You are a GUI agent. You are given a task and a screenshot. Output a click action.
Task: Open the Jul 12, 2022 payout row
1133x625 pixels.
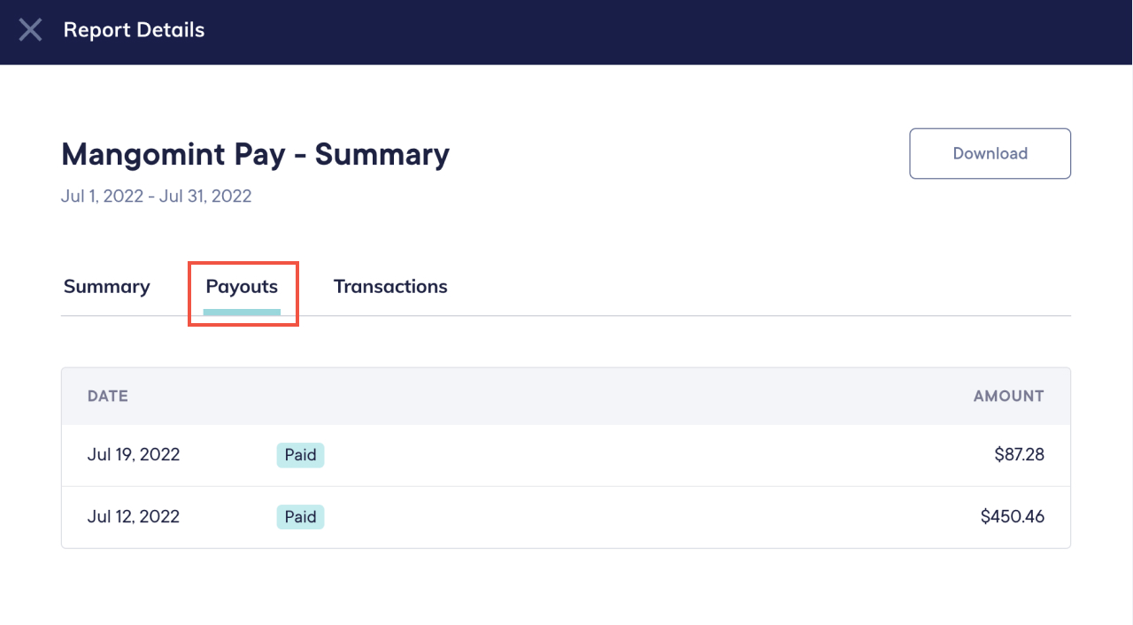click(566, 516)
